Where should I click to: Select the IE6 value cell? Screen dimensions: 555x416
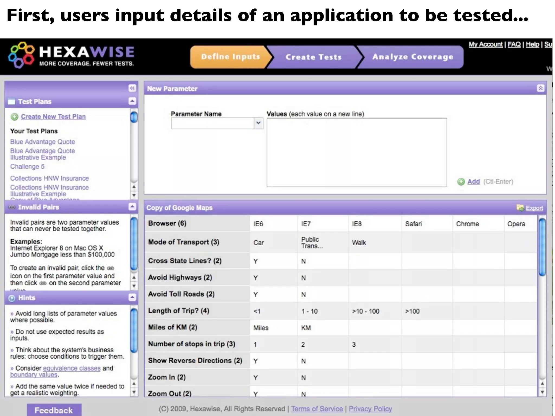coord(273,224)
